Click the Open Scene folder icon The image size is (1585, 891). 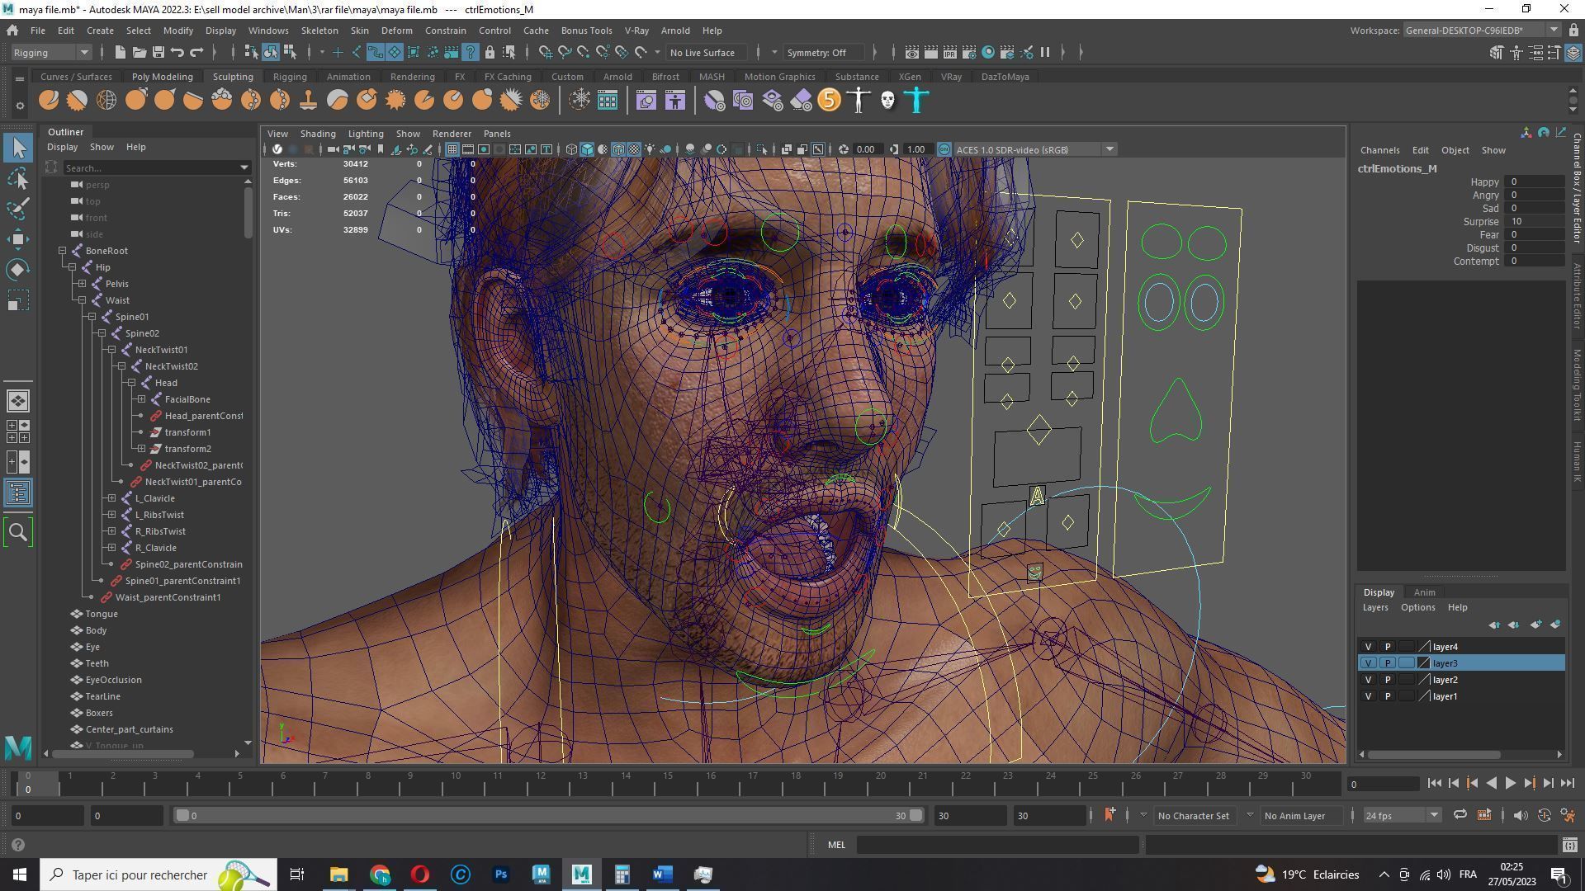(139, 52)
